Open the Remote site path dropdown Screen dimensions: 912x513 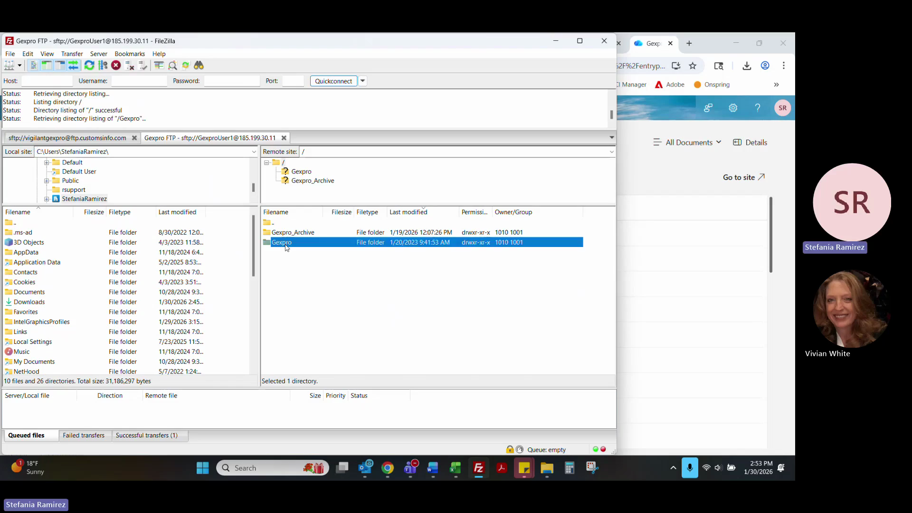pos(611,152)
